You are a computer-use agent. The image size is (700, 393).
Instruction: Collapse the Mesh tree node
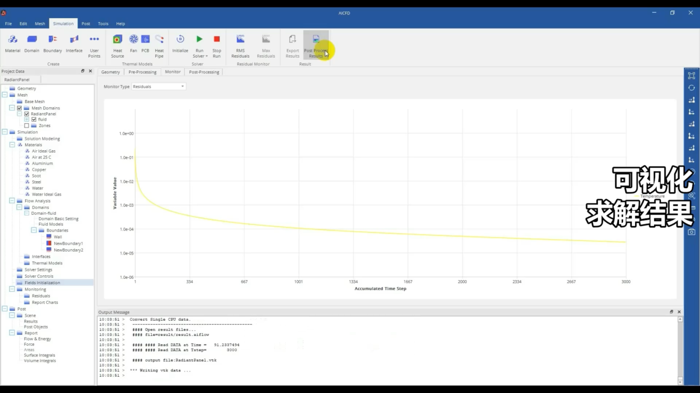5,95
